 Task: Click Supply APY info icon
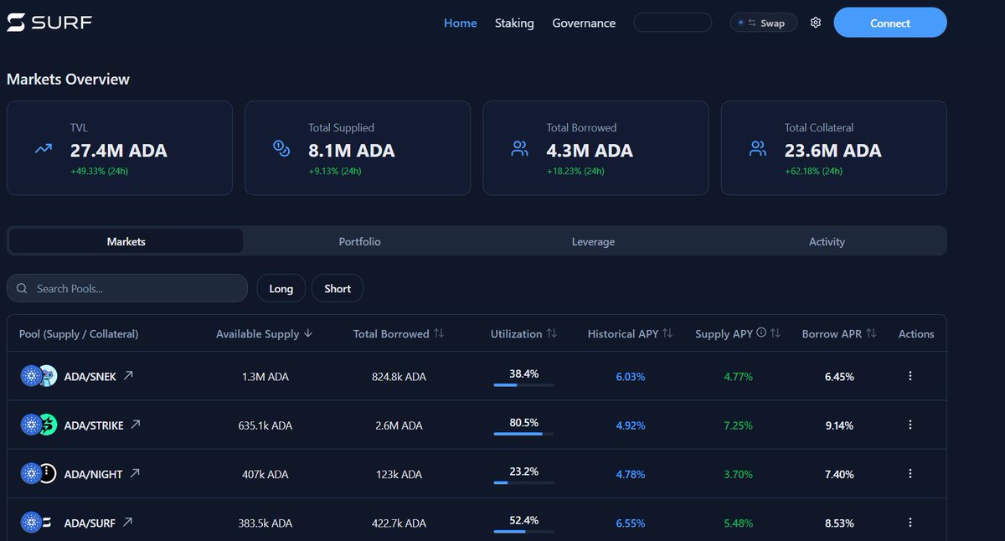pos(761,332)
